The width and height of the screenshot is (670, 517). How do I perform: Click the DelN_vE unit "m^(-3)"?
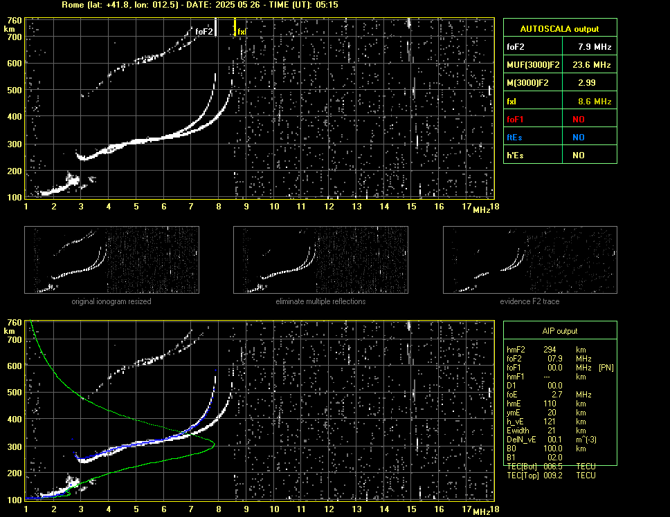pos(586,440)
